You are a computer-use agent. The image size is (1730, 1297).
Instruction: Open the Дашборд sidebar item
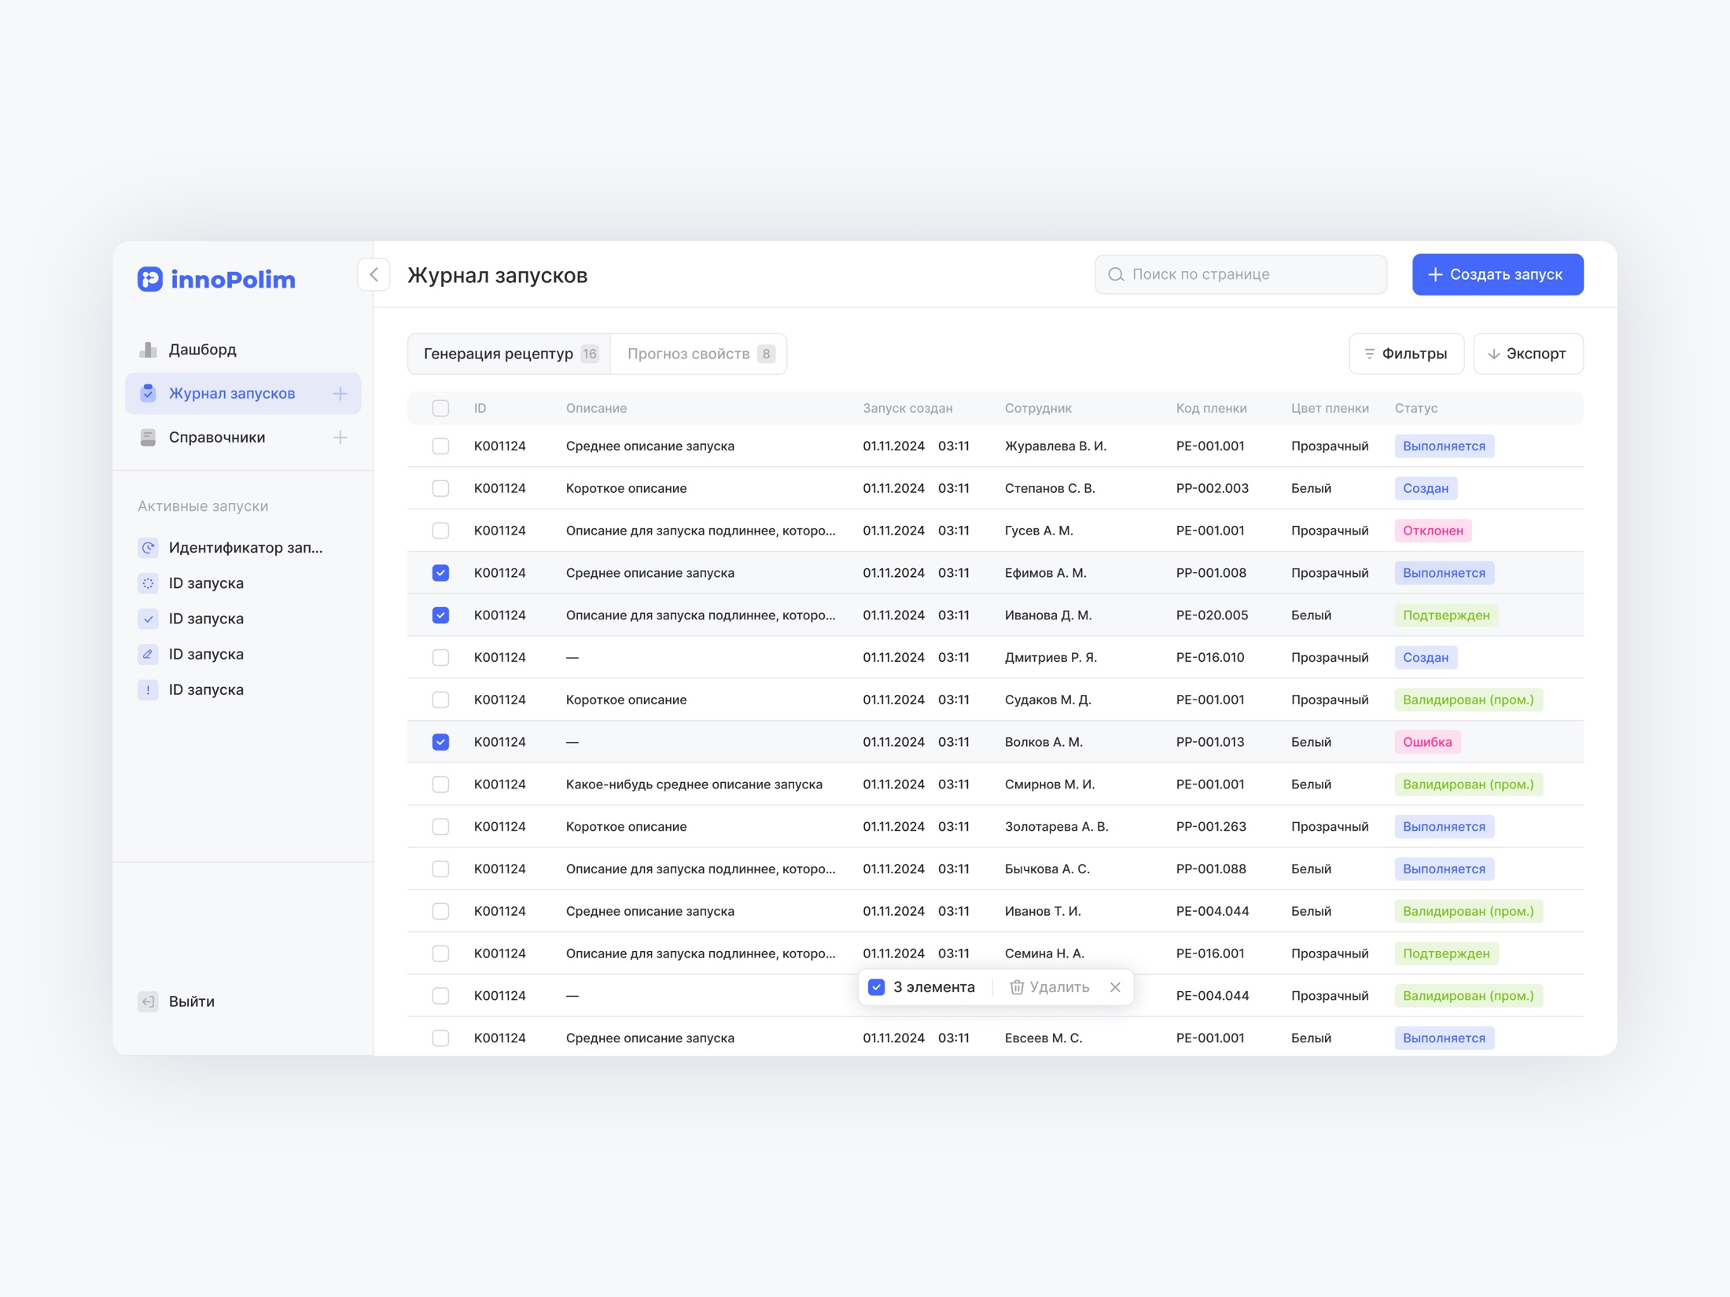[x=242, y=350]
